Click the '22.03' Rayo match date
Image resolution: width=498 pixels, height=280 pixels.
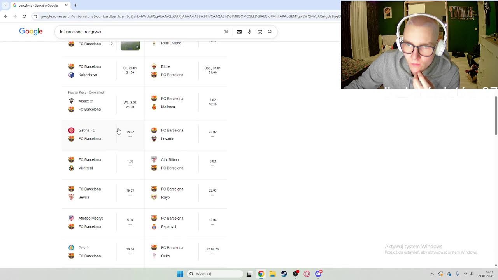[x=212, y=191]
